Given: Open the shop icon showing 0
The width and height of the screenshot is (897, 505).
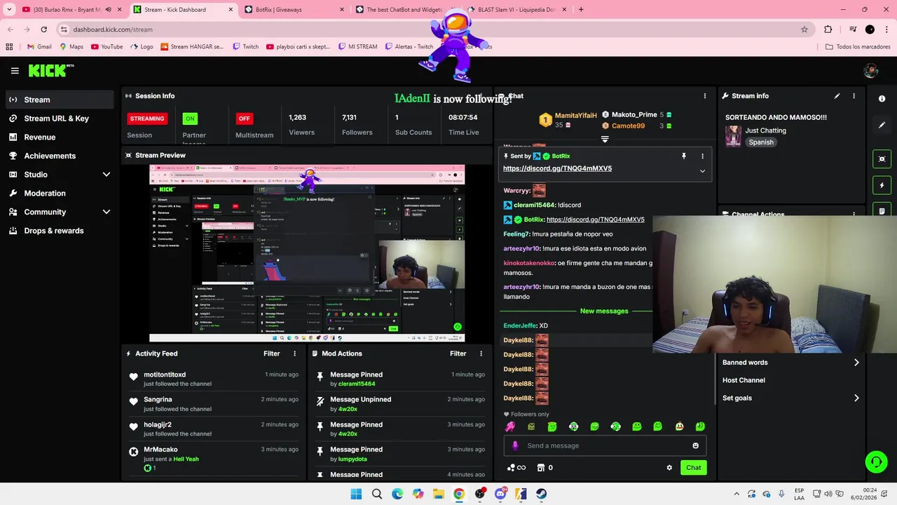Looking at the screenshot, I should click(545, 468).
